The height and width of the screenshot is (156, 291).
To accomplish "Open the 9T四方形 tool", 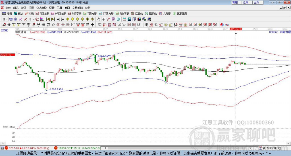I will [x=106, y=14].
